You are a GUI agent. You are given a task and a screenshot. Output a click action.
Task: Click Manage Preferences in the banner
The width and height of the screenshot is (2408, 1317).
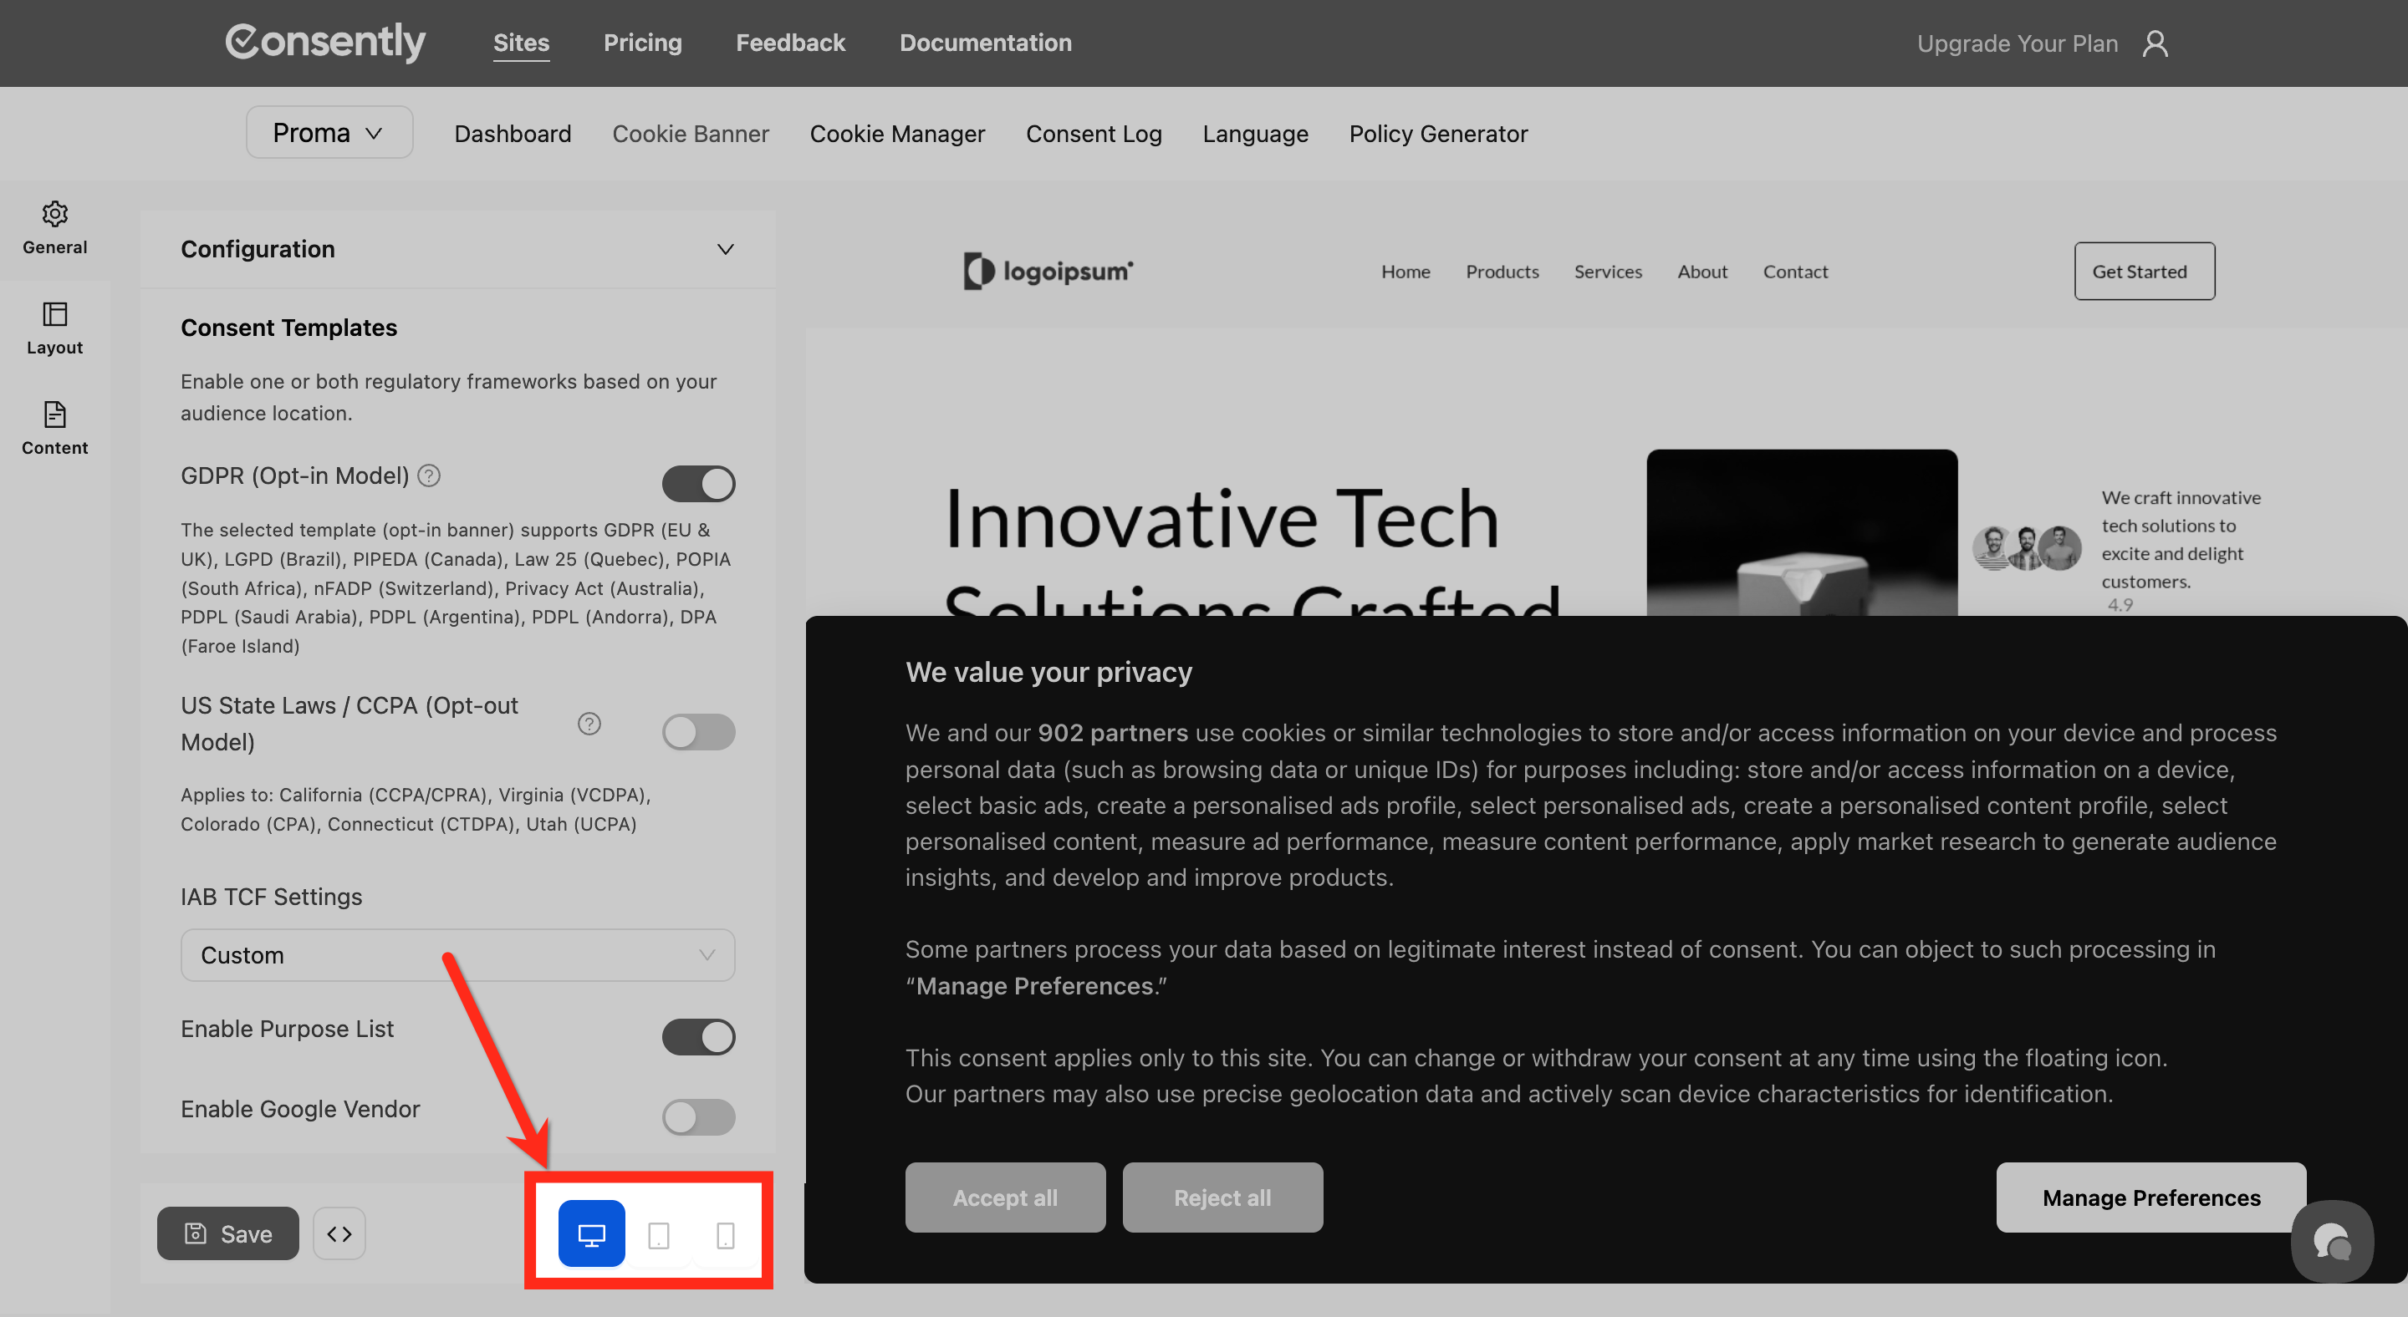pyautogui.click(x=2150, y=1198)
